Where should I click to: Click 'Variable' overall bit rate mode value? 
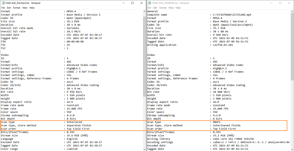73,28
